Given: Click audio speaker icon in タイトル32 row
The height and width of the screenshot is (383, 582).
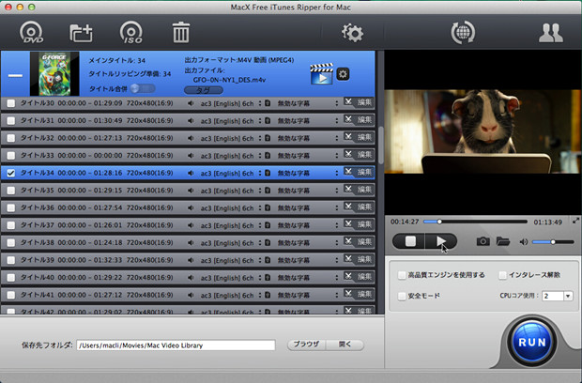Looking at the screenshot, I should pos(191,138).
